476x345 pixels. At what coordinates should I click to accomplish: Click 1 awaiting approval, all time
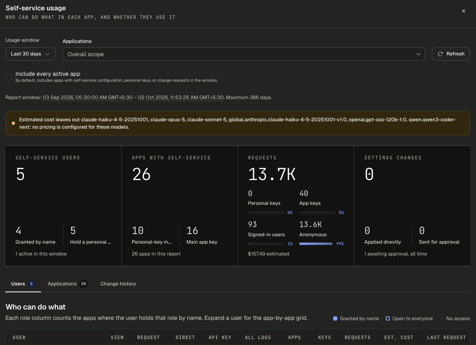(x=395, y=254)
